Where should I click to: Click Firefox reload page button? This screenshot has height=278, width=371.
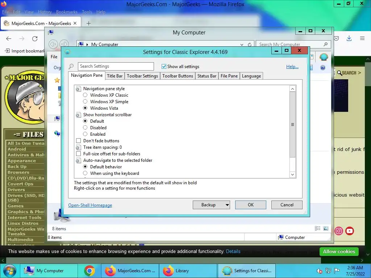click(35, 38)
